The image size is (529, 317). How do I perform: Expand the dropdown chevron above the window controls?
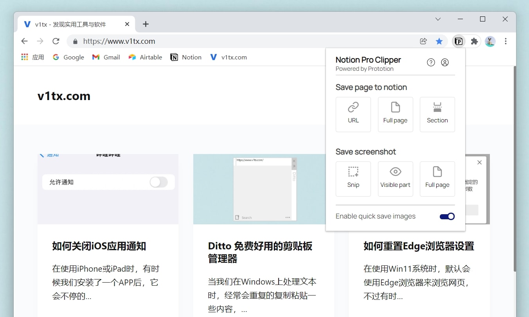pyautogui.click(x=438, y=19)
